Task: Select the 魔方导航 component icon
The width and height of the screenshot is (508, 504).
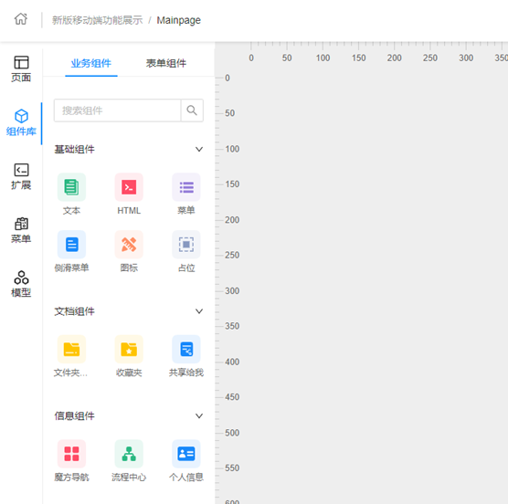Action: click(71, 454)
